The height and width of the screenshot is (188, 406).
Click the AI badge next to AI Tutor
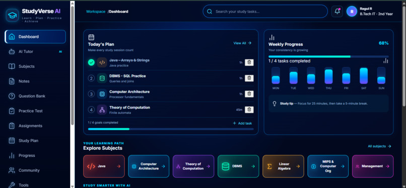click(60, 52)
